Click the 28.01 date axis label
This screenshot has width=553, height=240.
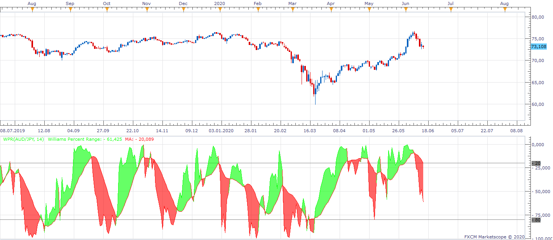pyautogui.click(x=251, y=131)
